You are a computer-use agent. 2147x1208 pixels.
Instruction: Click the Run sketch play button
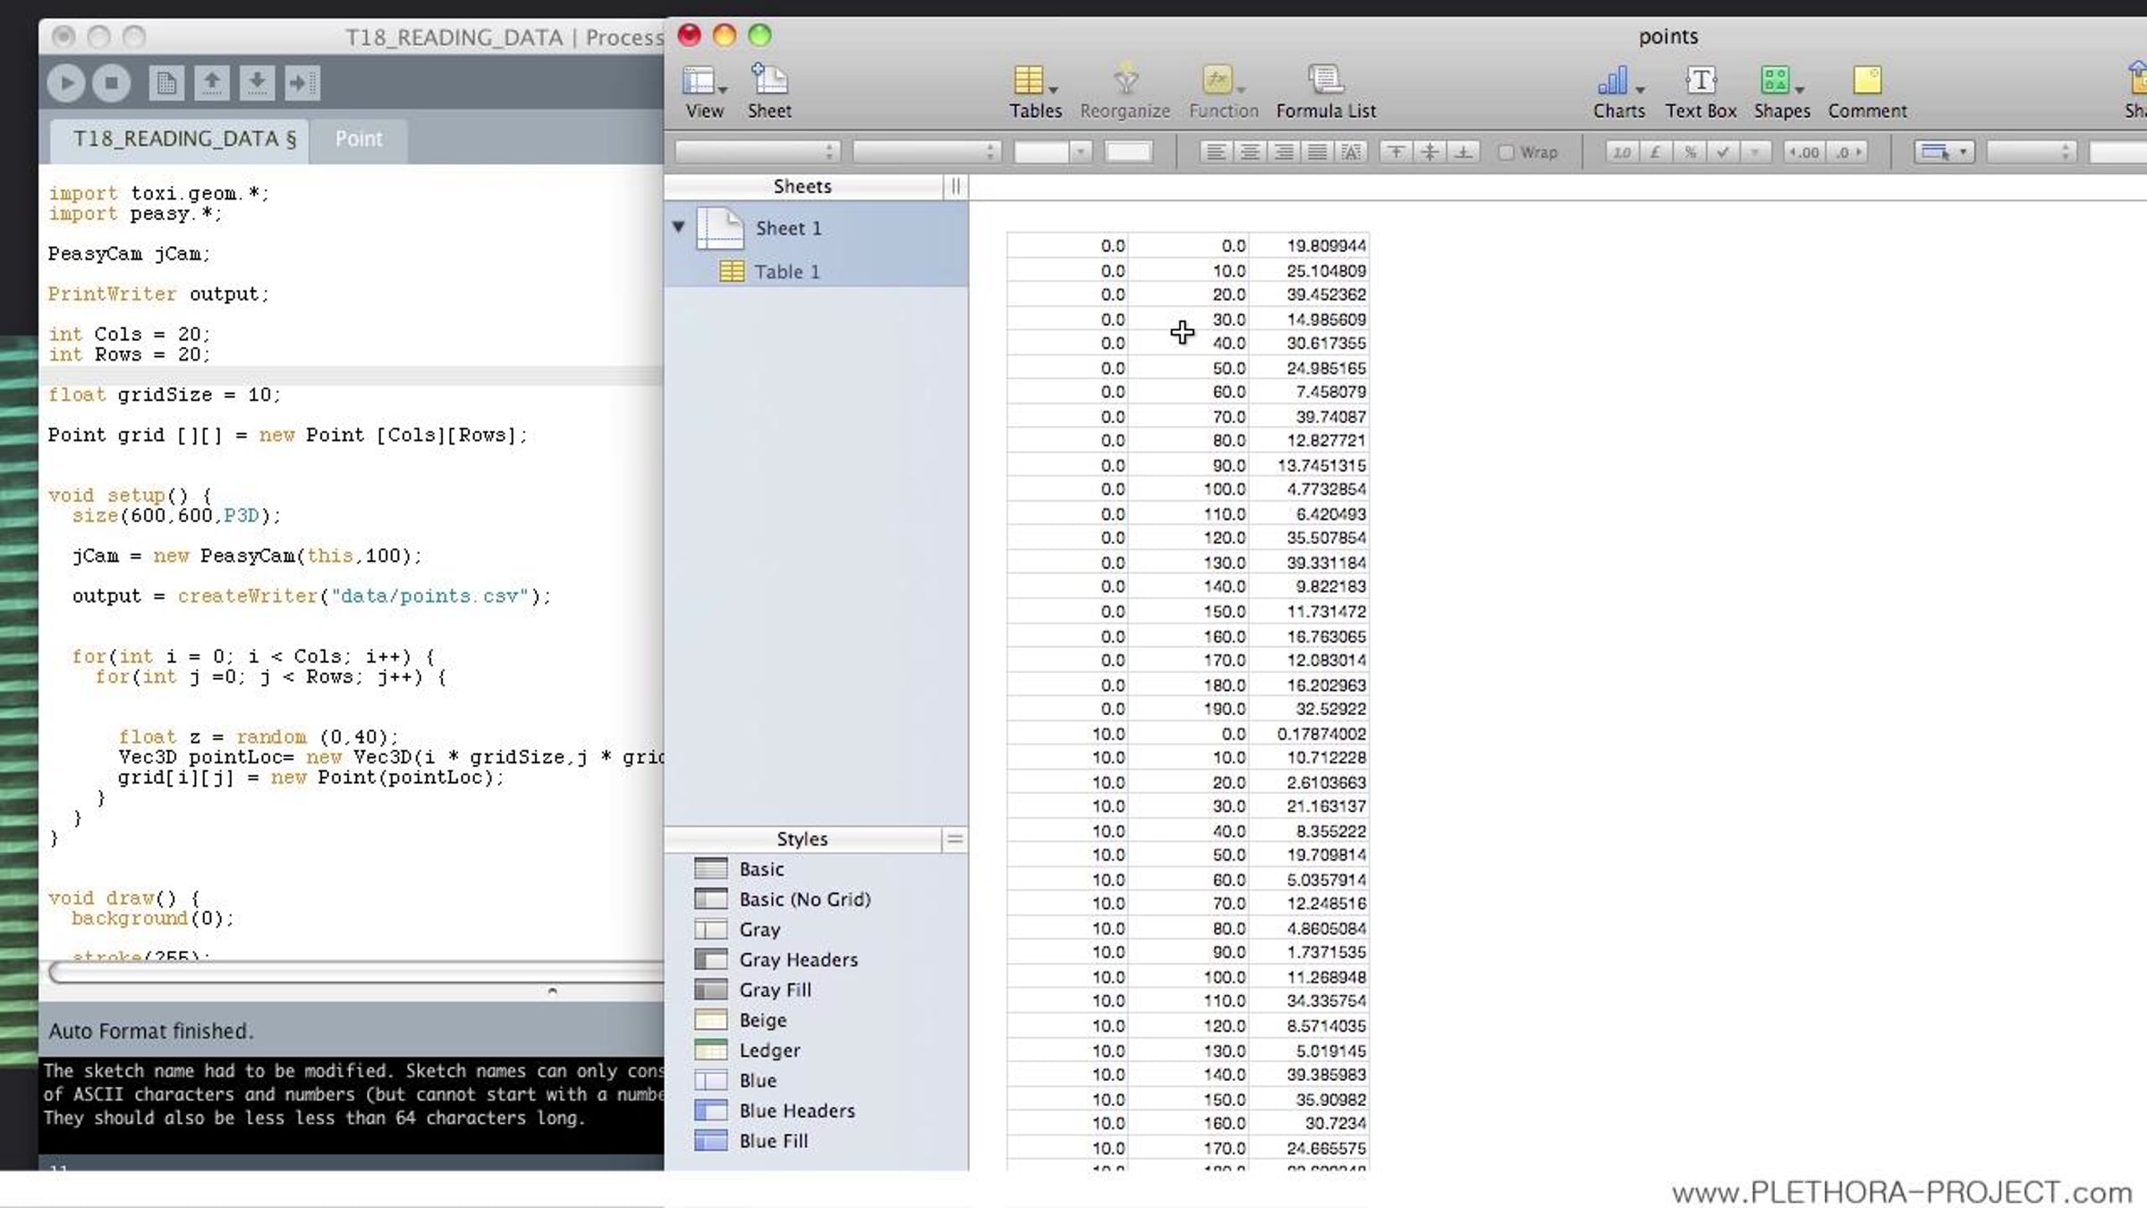66,83
